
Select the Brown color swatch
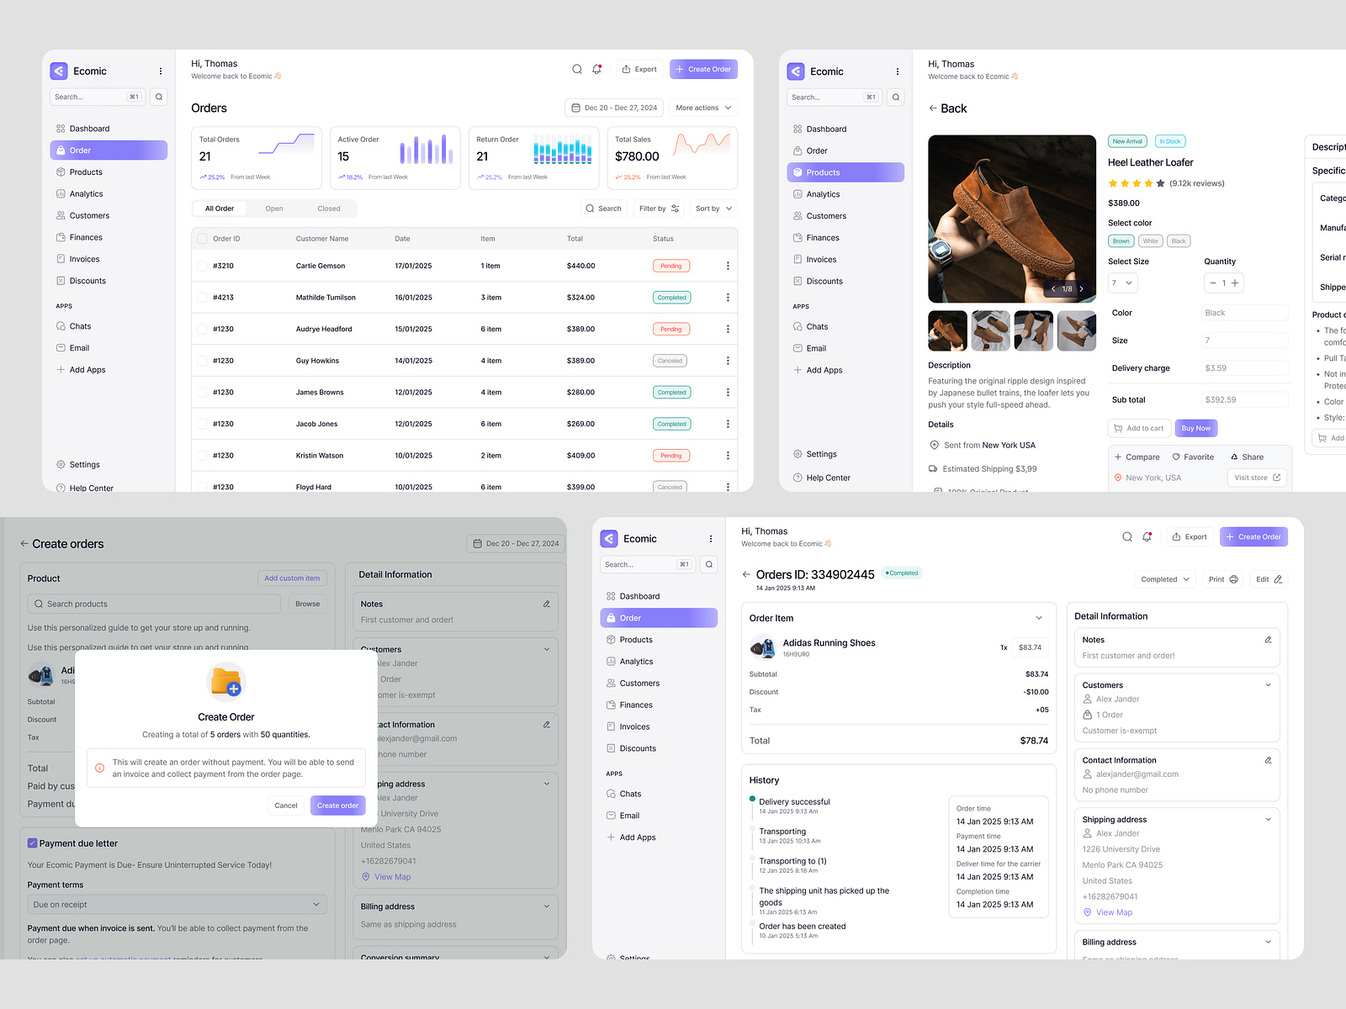[x=1121, y=240]
